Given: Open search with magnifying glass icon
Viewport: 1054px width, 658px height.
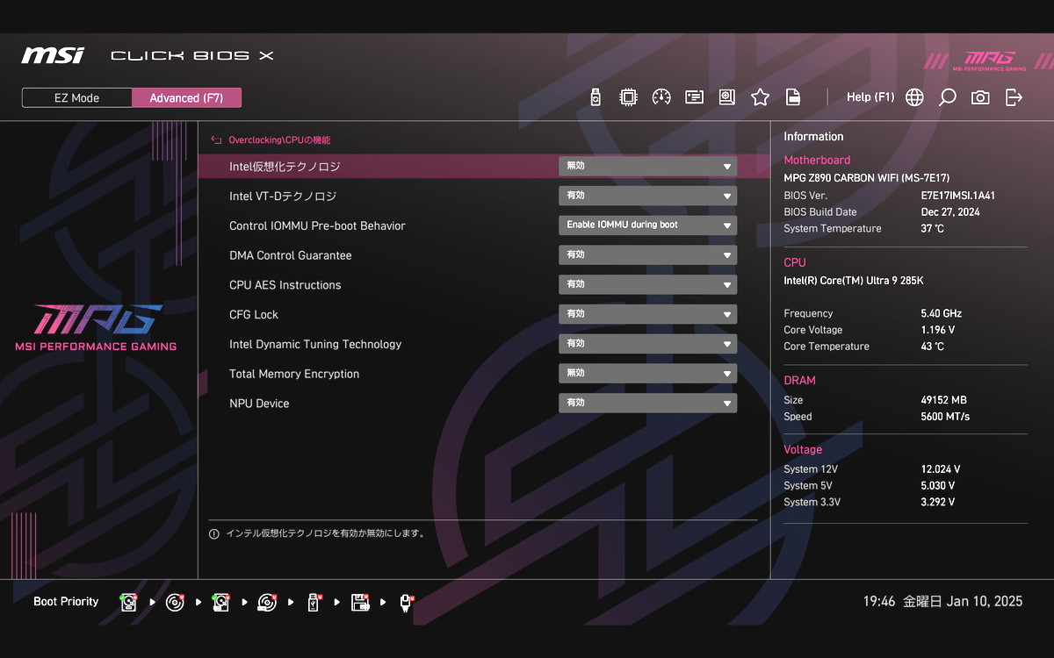Looking at the screenshot, I should 947,97.
